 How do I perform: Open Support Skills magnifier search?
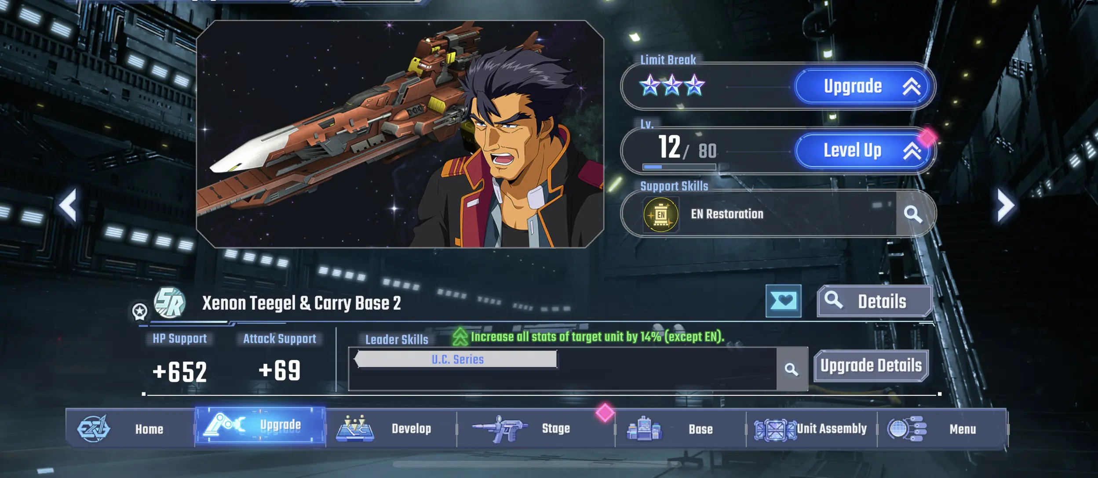913,214
